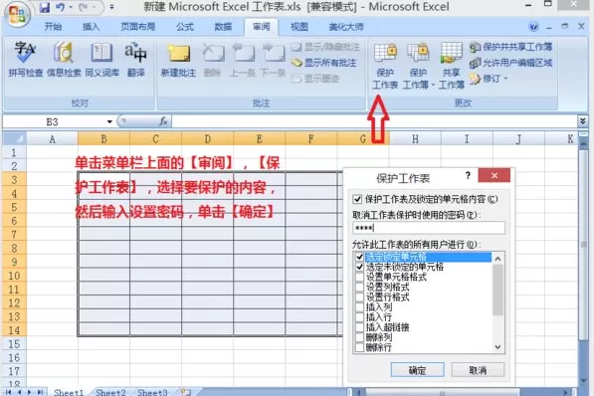Click Share Workbook (共享工作簿) icon
Screen dimensions: 594x396
click(x=451, y=66)
